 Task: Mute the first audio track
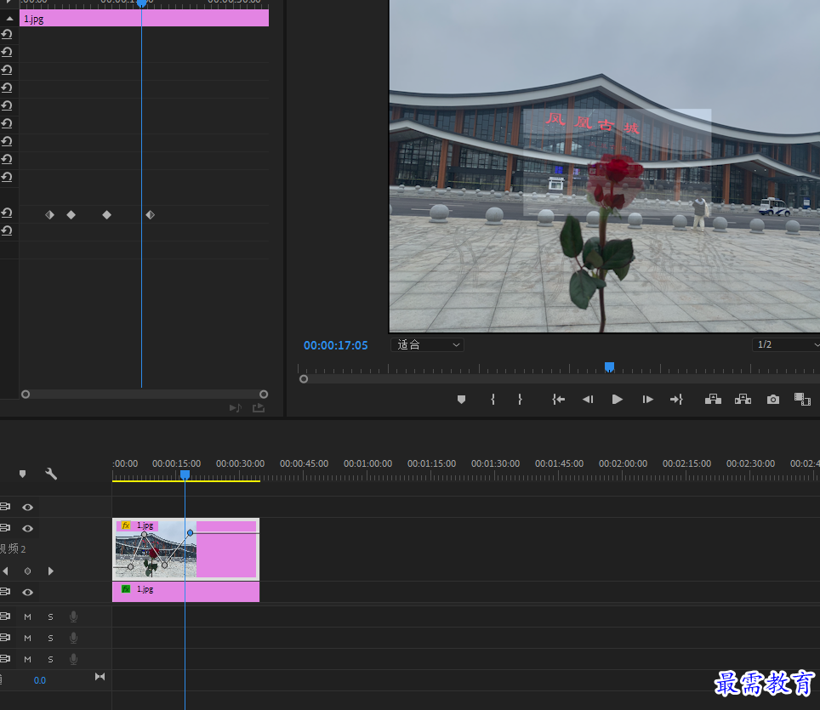click(x=28, y=617)
